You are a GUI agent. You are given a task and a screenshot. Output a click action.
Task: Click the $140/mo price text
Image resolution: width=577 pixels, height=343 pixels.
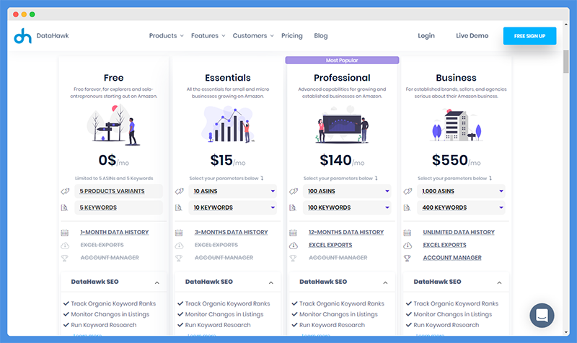(342, 160)
